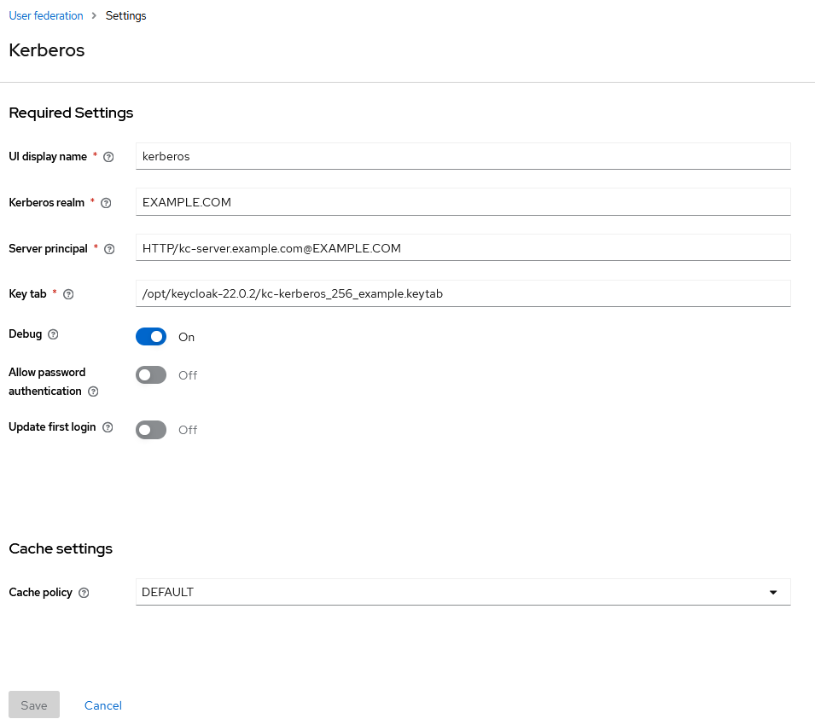
Task: Cancel the Kerberos settings changes
Action: pyautogui.click(x=102, y=705)
